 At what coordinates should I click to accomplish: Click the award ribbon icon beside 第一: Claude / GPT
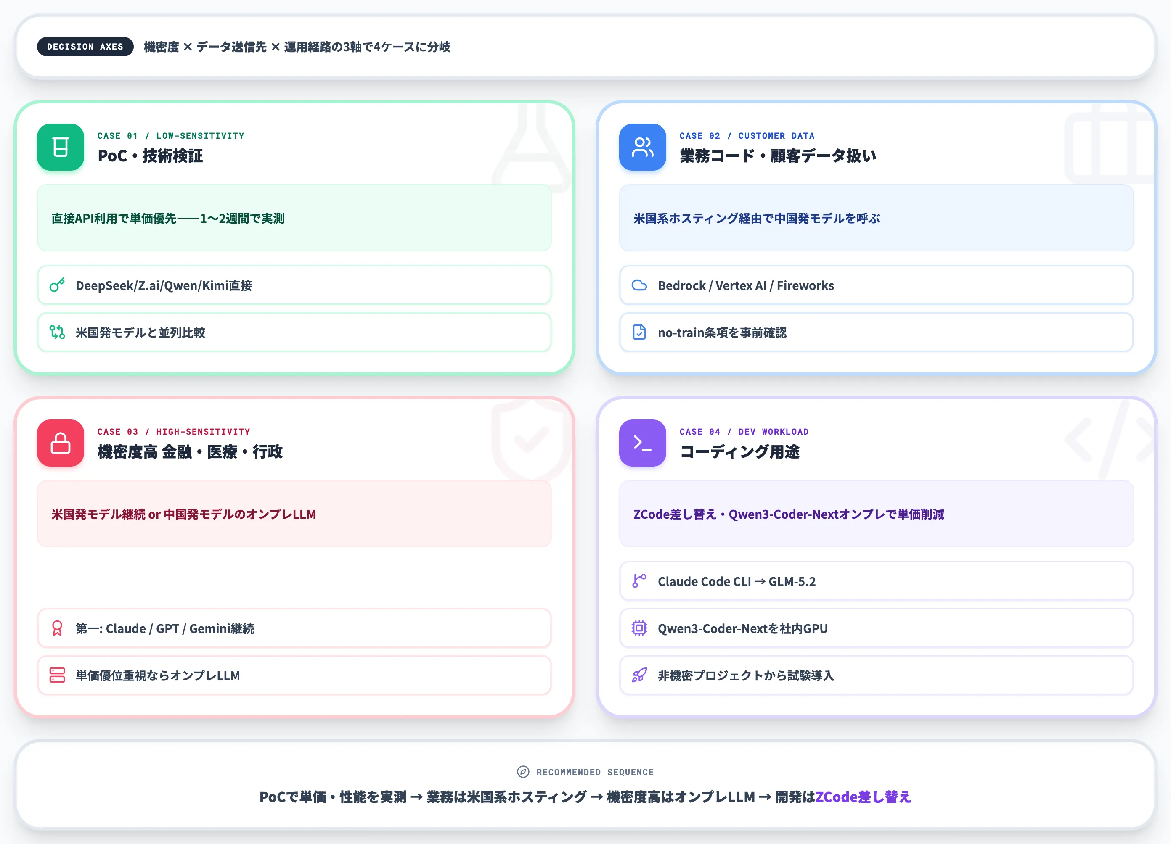57,628
